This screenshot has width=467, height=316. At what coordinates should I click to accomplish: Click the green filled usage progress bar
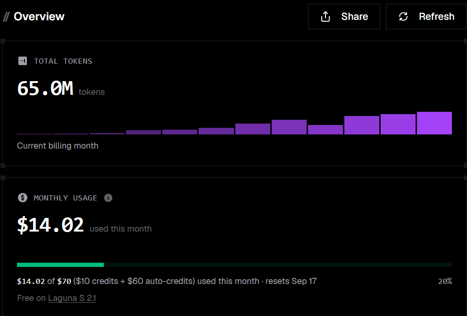60,265
